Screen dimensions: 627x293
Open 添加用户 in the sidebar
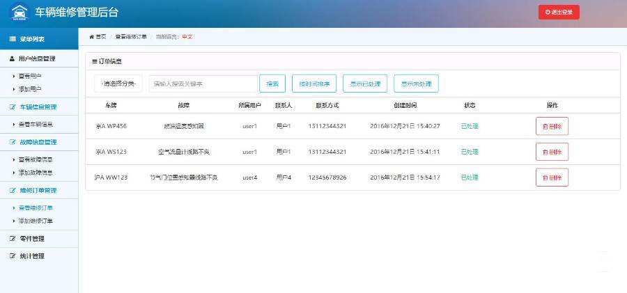[x=30, y=89]
